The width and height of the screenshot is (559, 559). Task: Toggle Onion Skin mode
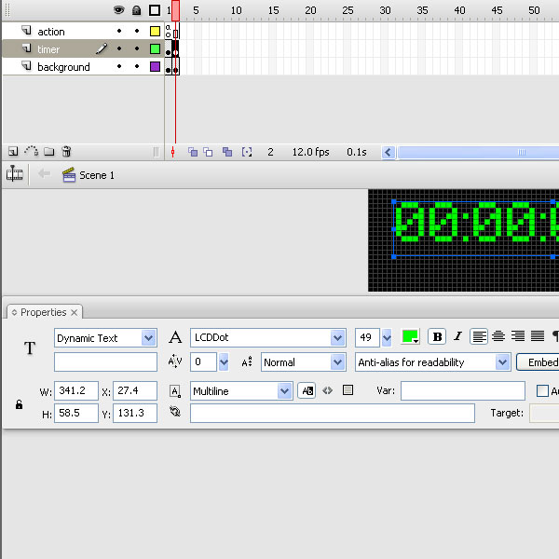tap(193, 152)
